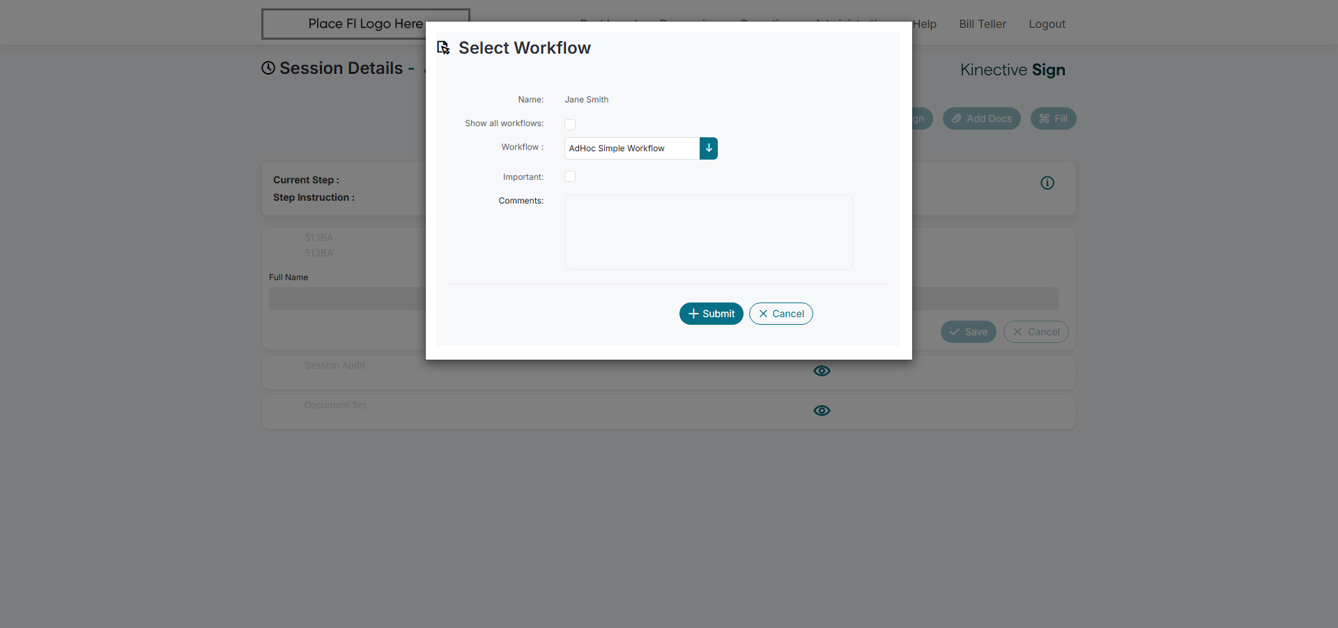1338x628 pixels.
Task: Enable the Important checkbox
Action: (x=570, y=176)
